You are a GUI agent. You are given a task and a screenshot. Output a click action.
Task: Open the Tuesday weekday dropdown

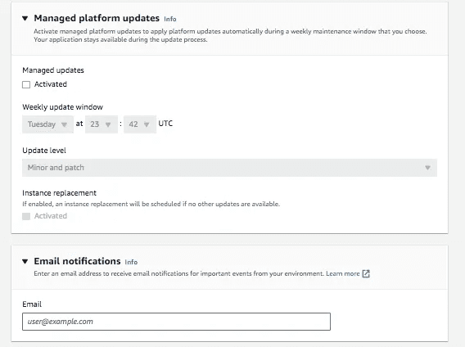[x=47, y=124]
